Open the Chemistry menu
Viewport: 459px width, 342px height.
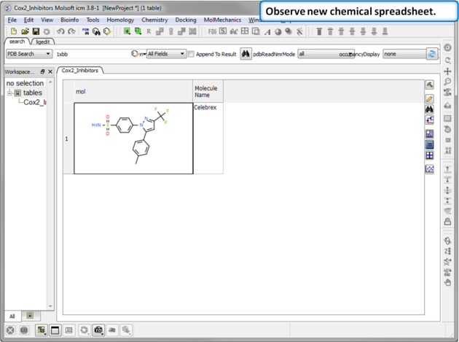(x=154, y=20)
